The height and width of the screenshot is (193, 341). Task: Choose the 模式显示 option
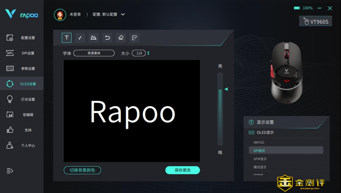[x=260, y=167]
